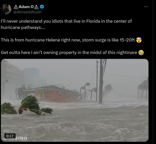Open Adam O's profile avatar
Image resolution: width=156 pixels, height=144 pixels.
[6, 9]
